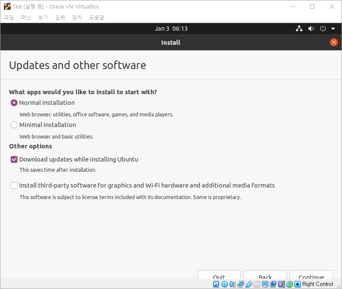Click the display monitor icon in VirtualBox status bar
This screenshot has height=289, width=342.
pos(265,284)
